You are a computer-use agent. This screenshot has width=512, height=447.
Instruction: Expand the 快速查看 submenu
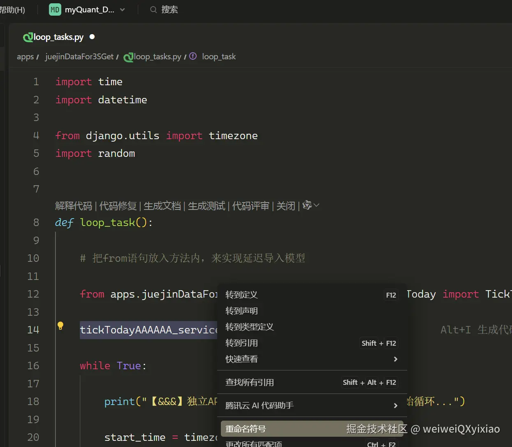pos(395,359)
